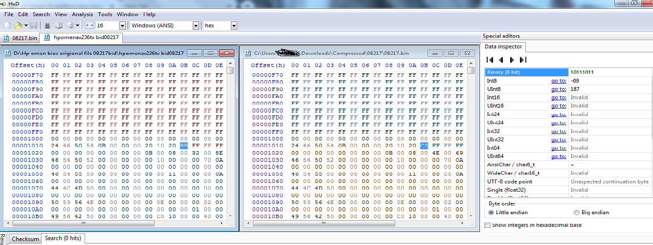Switch to the Search (0 hits) tab
The image size is (653, 245).
[63, 238]
